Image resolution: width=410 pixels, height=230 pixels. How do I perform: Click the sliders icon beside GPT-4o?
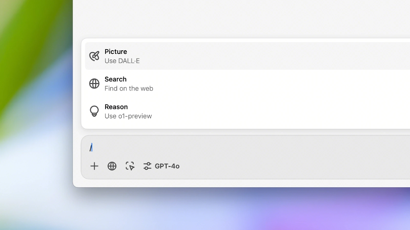click(147, 166)
